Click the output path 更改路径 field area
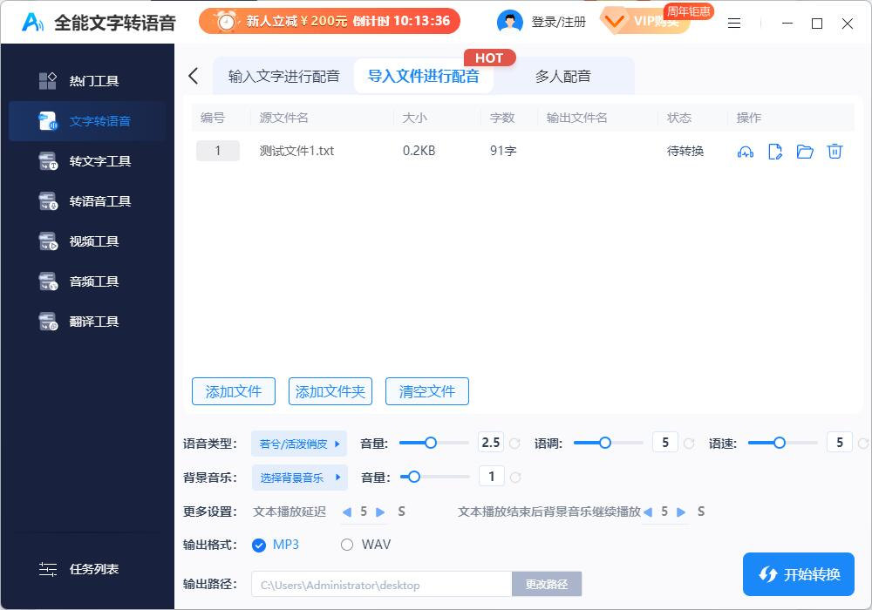 pyautogui.click(x=547, y=583)
